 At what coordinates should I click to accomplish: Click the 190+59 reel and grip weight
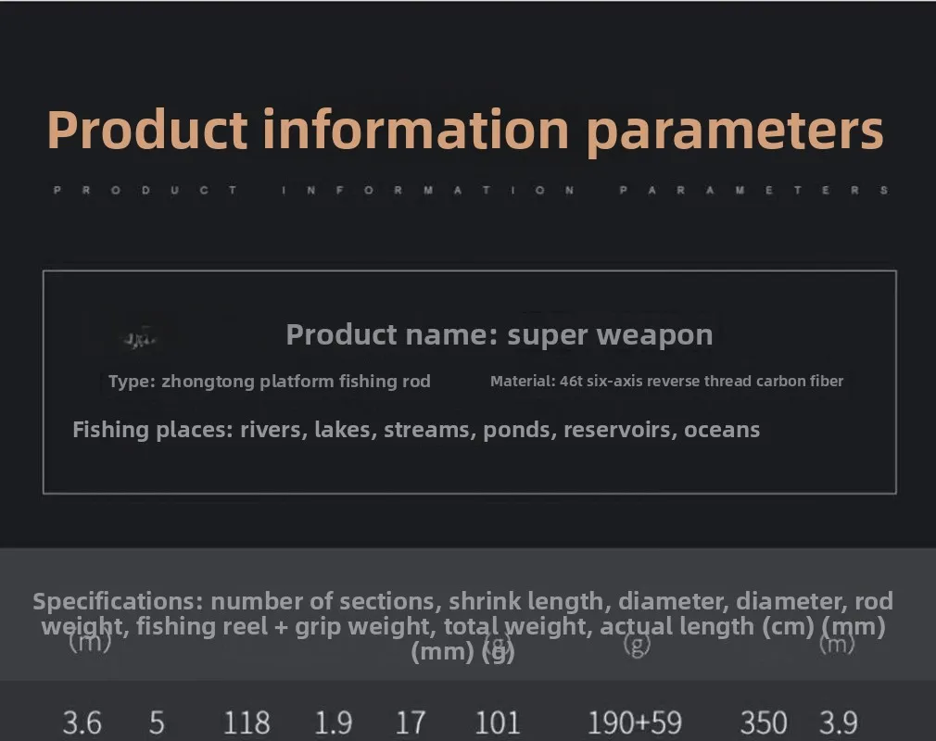point(635,722)
